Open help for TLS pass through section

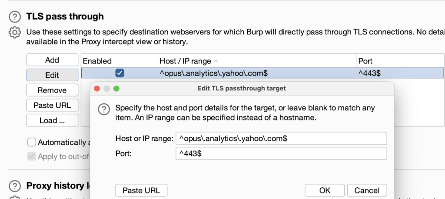coord(15,17)
